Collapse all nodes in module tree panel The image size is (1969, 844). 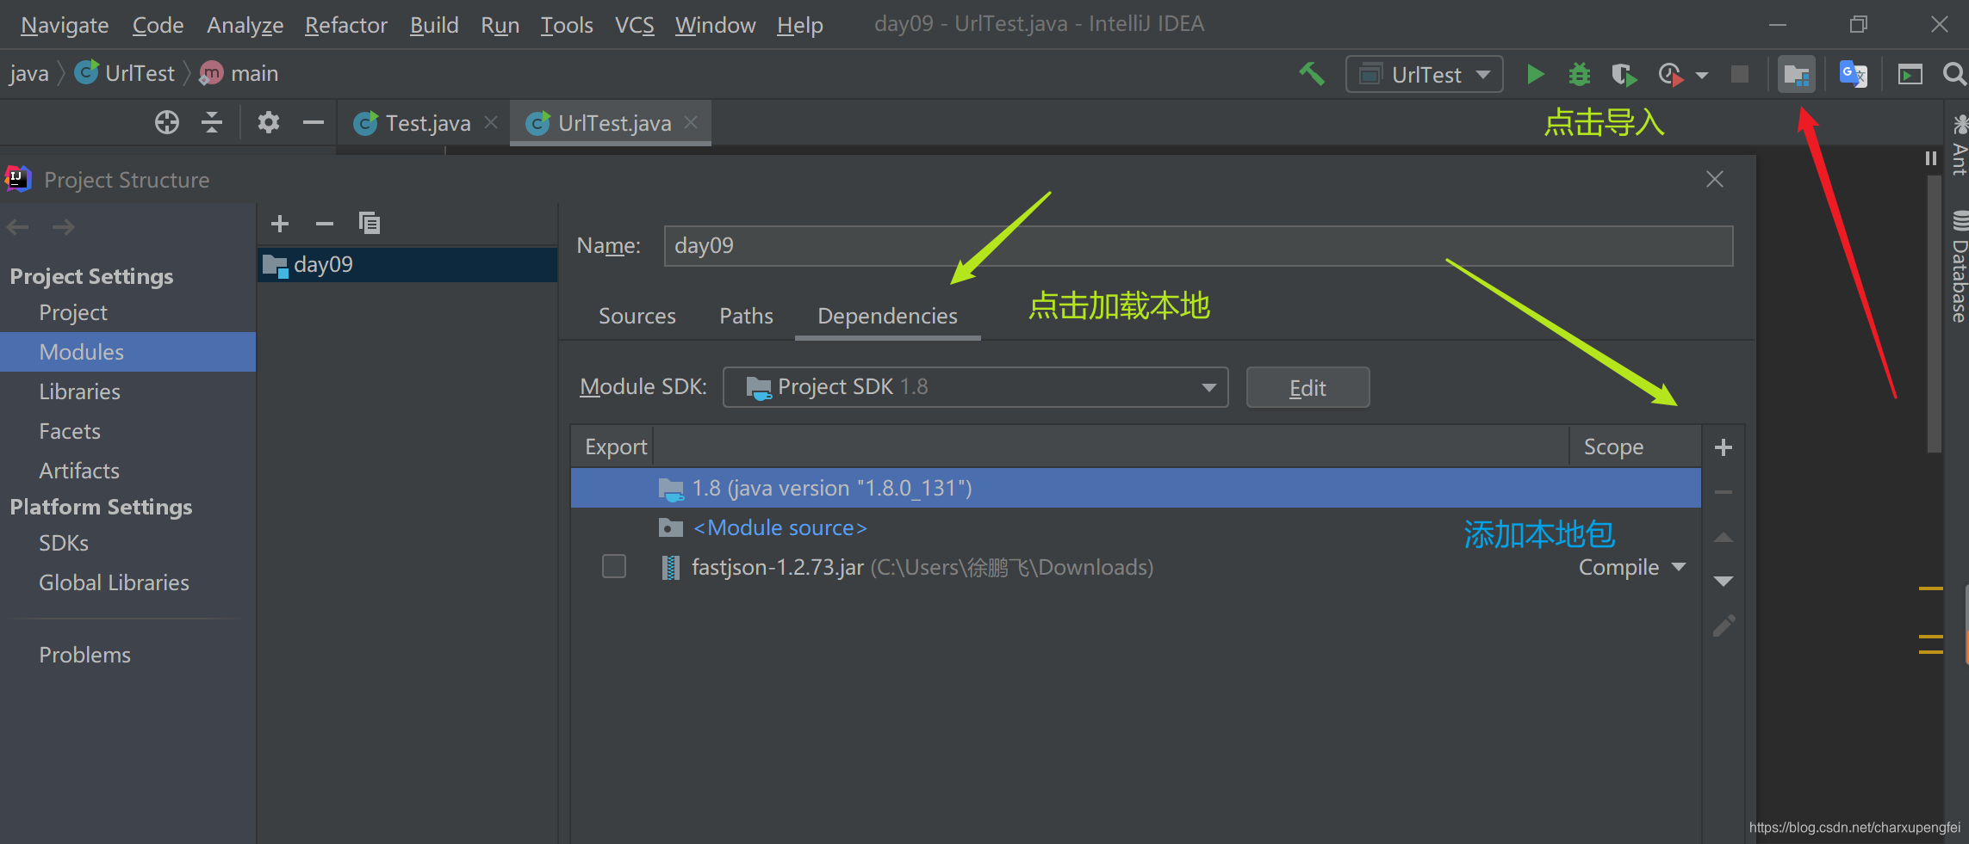coord(210,122)
